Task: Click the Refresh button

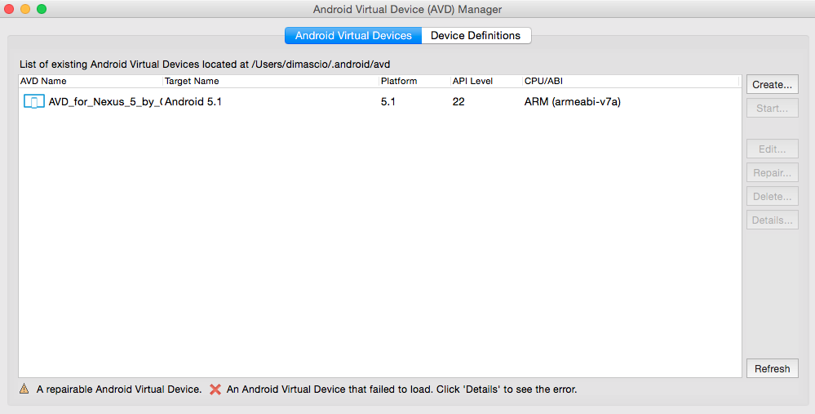Action: tap(772, 369)
